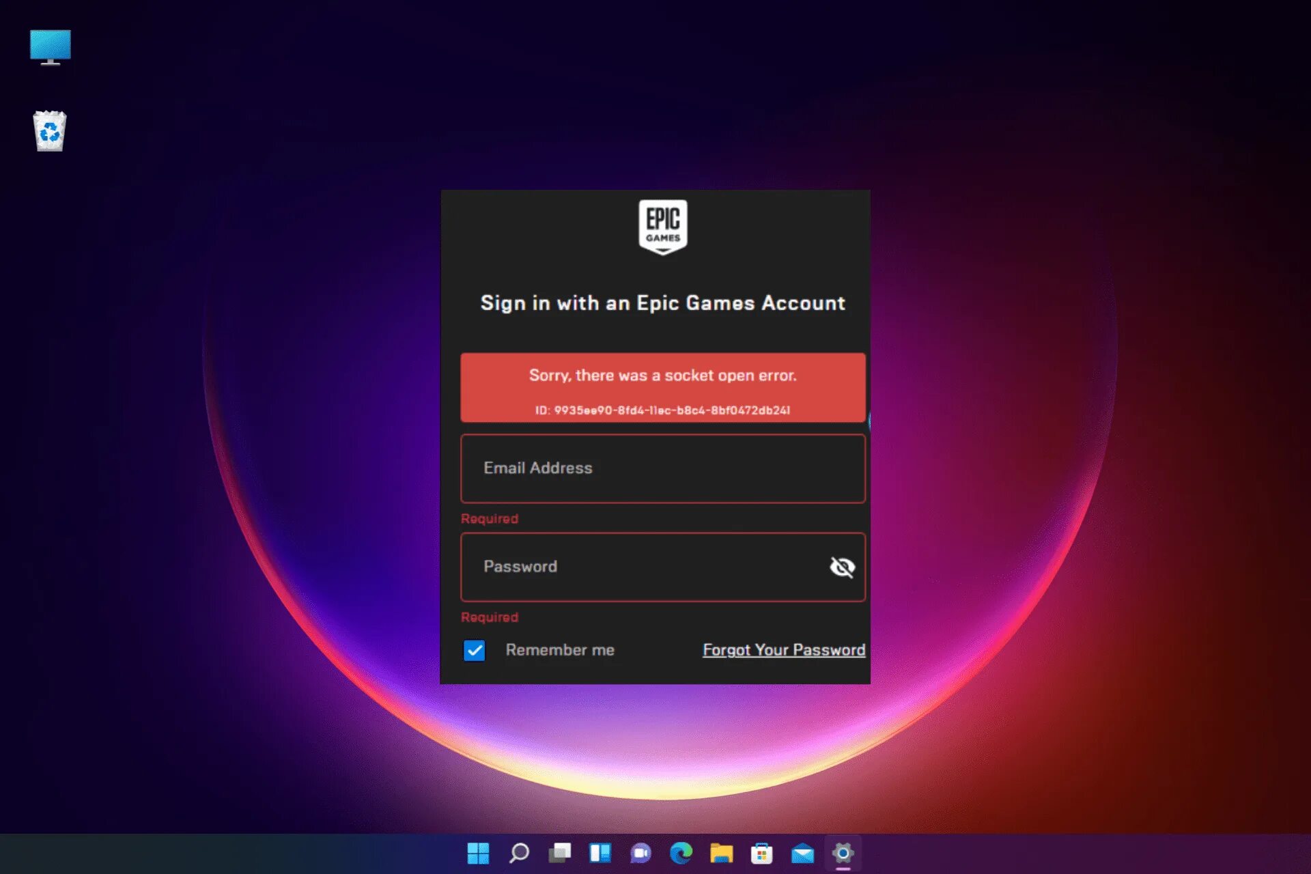Select the Recycle Bin desktop icon
Image resolution: width=1311 pixels, height=874 pixels.
[50, 131]
